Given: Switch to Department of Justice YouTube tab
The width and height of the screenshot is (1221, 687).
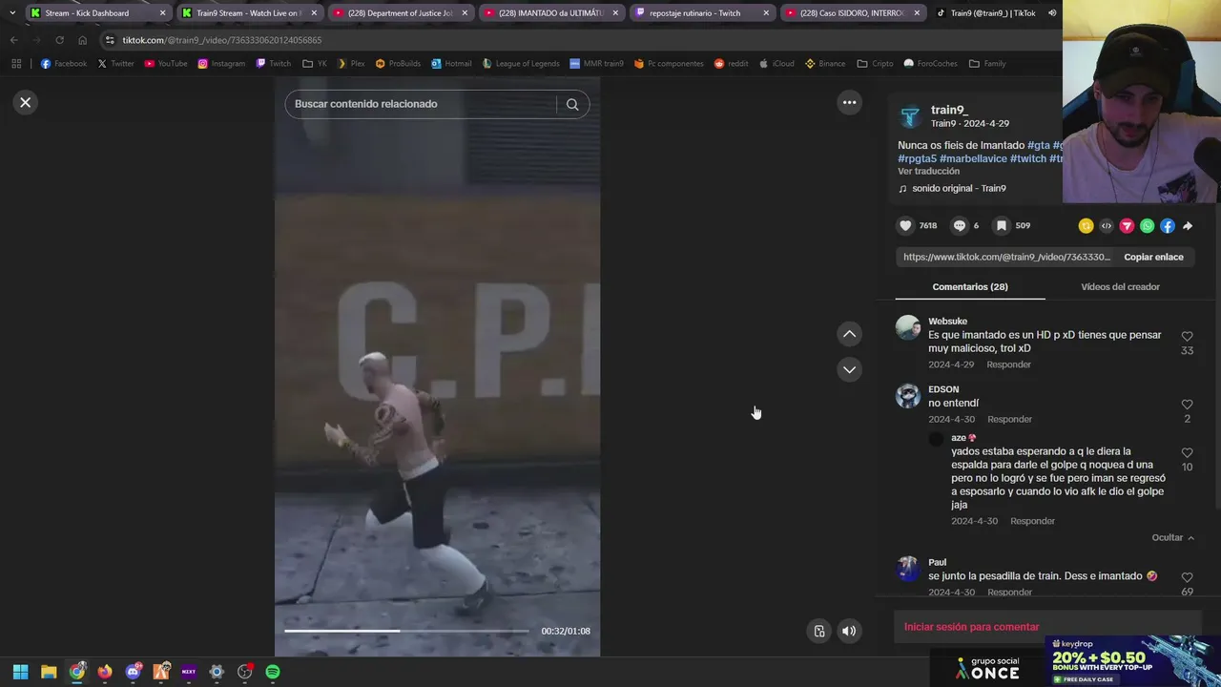Looking at the screenshot, I should pyautogui.click(x=399, y=13).
